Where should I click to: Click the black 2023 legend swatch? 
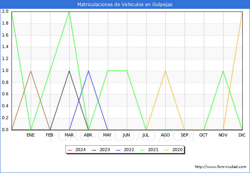click(94, 150)
